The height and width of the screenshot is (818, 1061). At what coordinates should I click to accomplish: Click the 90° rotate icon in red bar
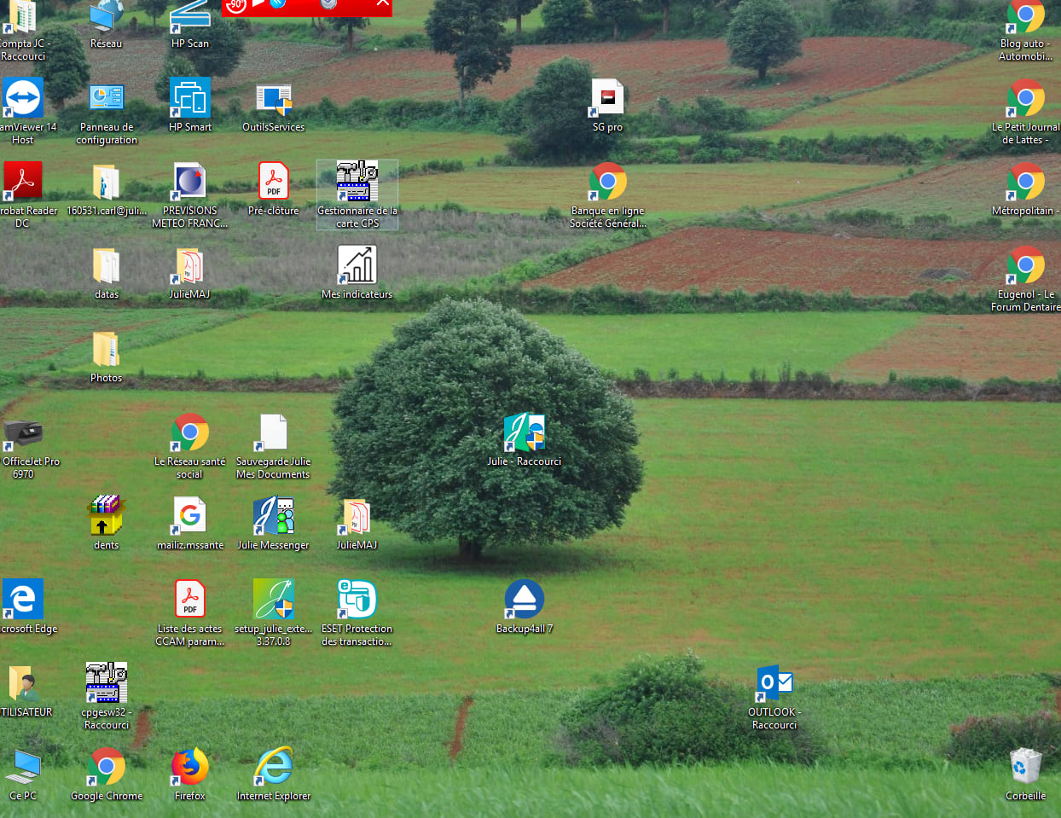click(x=236, y=5)
